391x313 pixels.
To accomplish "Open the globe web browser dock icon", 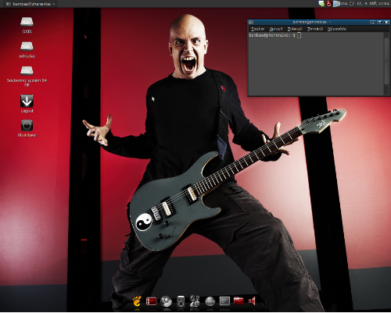I will (166, 301).
